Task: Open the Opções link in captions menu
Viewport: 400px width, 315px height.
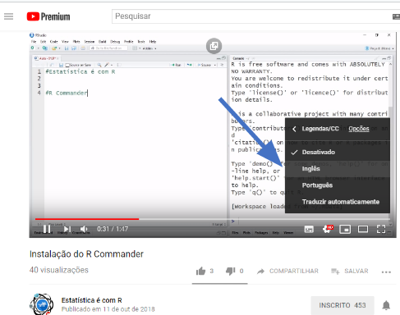Action: click(359, 129)
